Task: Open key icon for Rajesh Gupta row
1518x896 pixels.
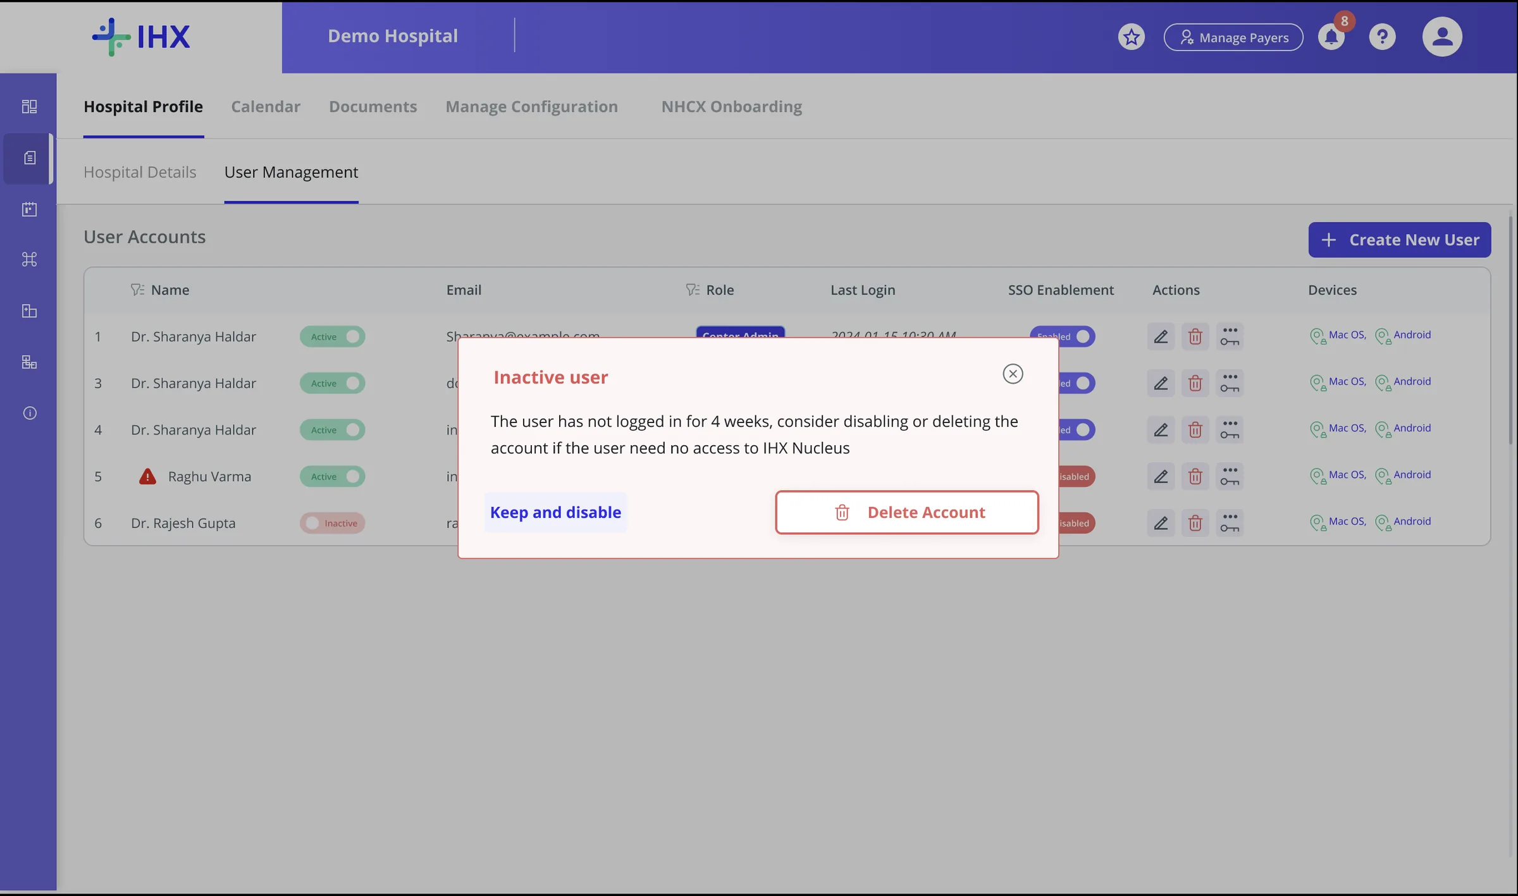Action: [x=1230, y=524]
